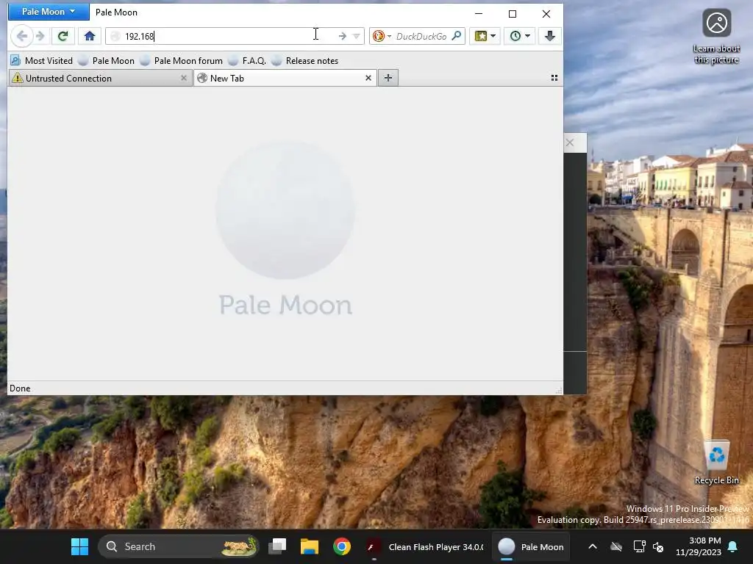753x564 pixels.
Task: Open the clock showing 3:08 PM
Action: click(699, 546)
